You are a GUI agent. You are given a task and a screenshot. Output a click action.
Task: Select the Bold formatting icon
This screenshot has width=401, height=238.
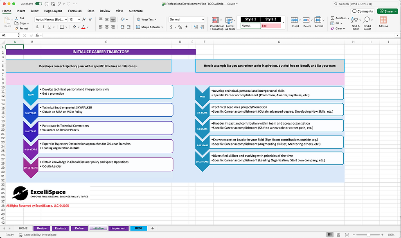(x=37, y=27)
